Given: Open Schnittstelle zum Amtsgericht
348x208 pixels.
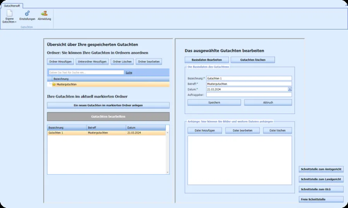Looking at the screenshot, I should (x=321, y=169).
